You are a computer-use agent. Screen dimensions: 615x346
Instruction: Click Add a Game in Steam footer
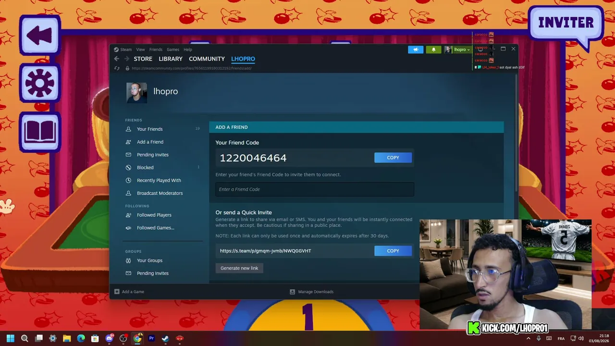coord(129,292)
